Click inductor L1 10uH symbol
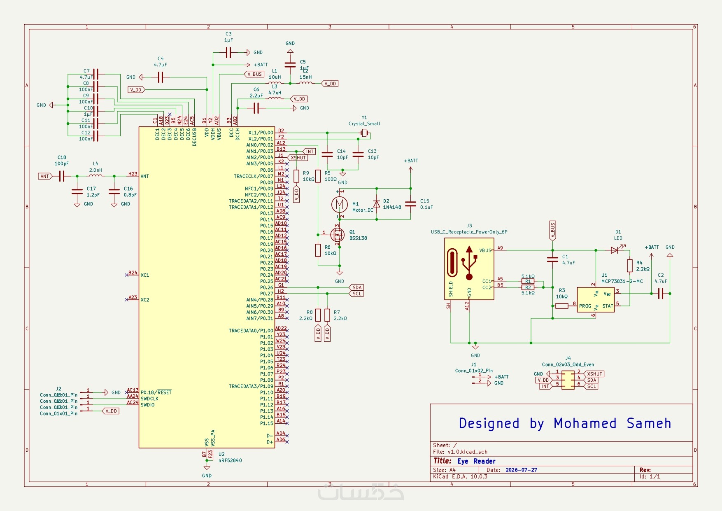Screen dimensions: 722x511 (275, 83)
